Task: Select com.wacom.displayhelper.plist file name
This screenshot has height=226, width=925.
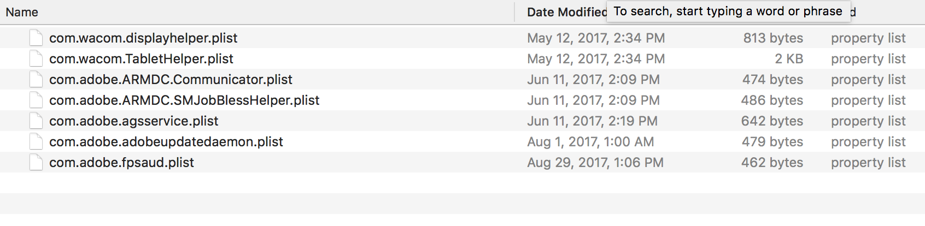Action: pos(143,38)
